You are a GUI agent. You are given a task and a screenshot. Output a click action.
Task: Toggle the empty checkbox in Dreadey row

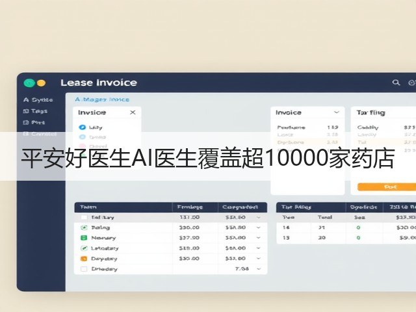pos(84,268)
